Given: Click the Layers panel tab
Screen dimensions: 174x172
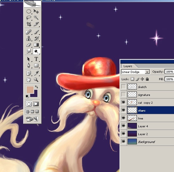Looking at the screenshot, I should coord(128,66).
